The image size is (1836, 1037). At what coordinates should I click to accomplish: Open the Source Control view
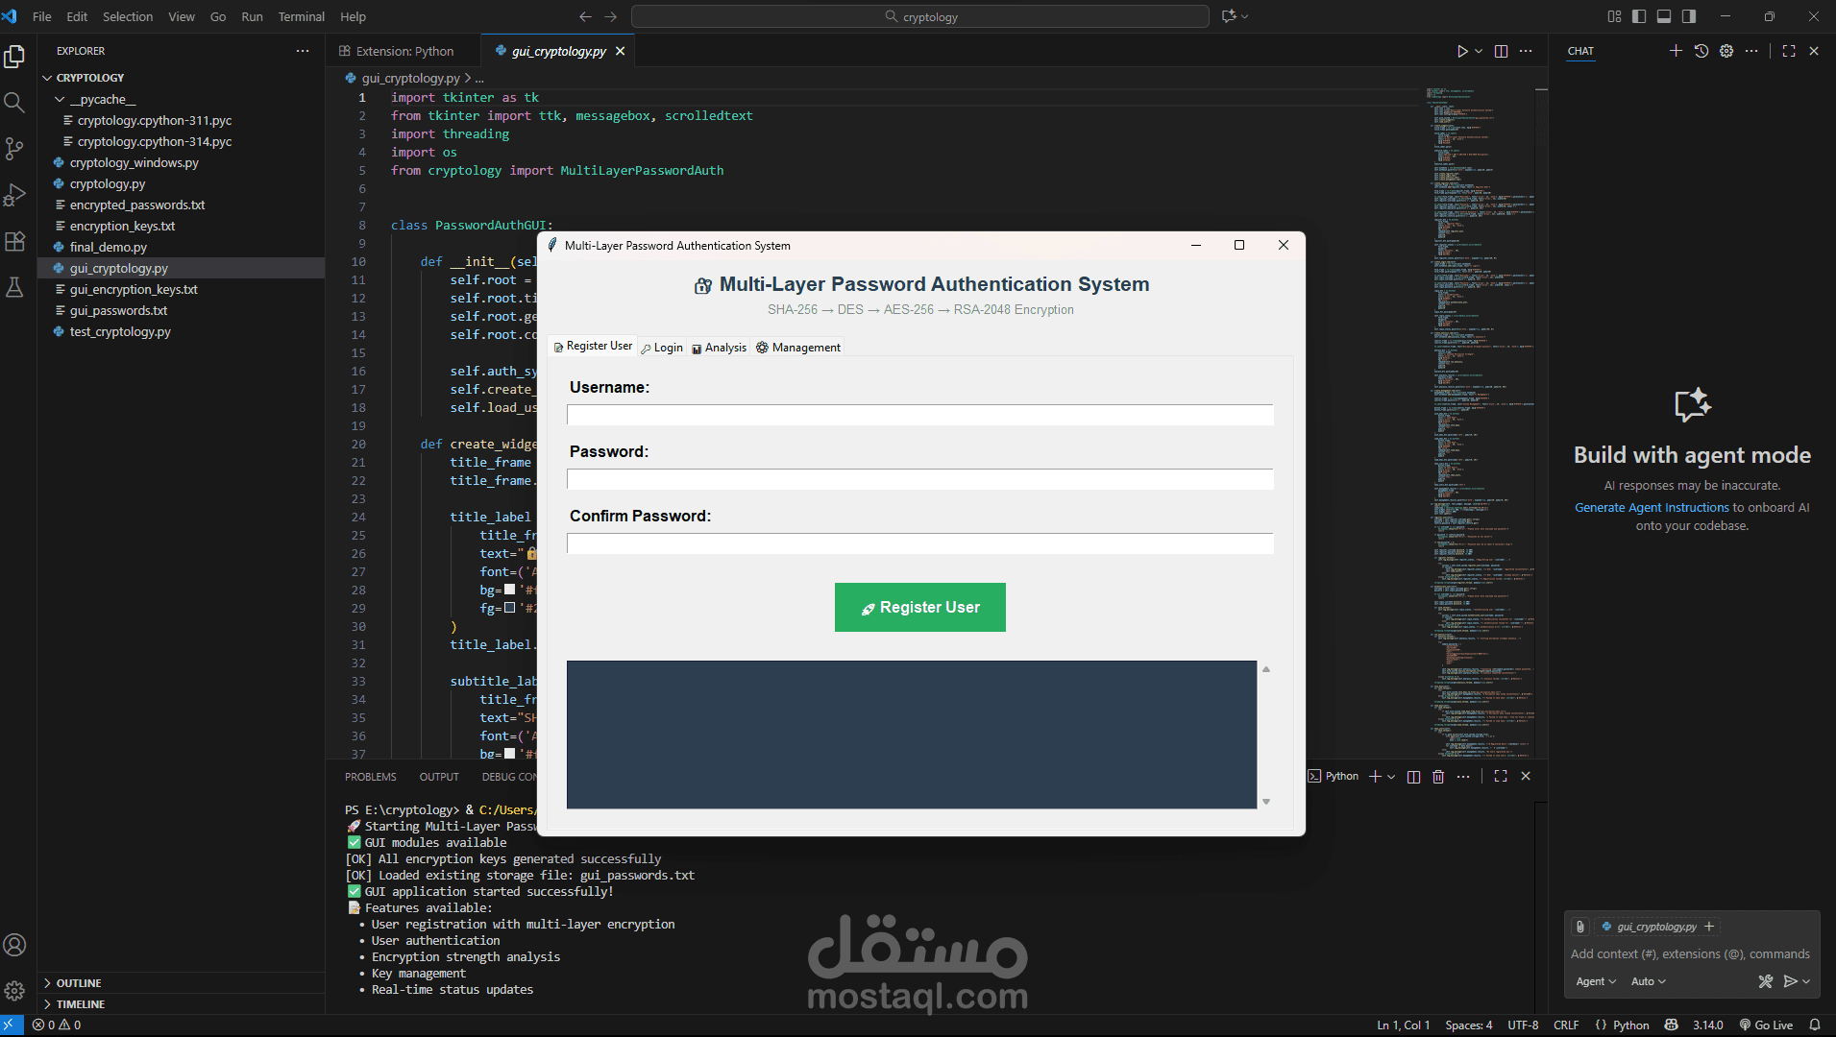pos(14,149)
